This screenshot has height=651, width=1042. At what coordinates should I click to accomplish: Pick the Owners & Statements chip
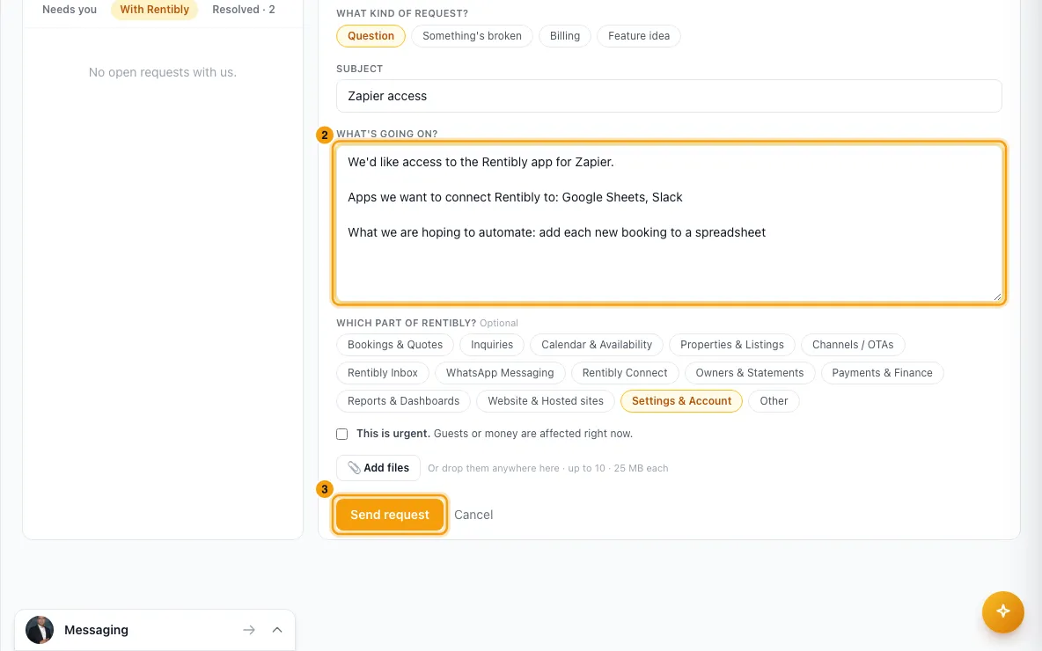click(750, 373)
